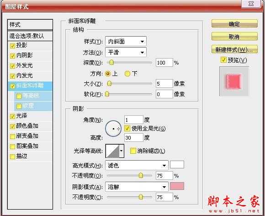The width and height of the screenshot is (265, 216).
Task: Open the 投影 settings panel entry
Action: point(21,45)
